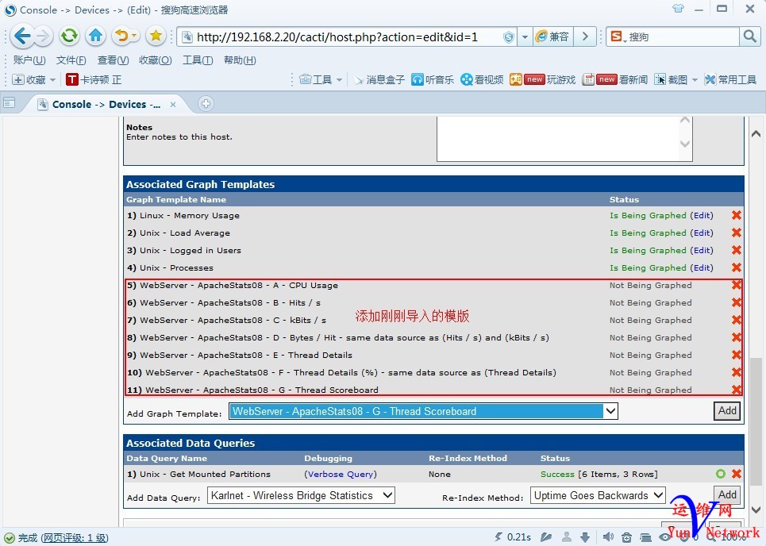
Task: Close the Console -> Devices tab
Action: (x=173, y=105)
